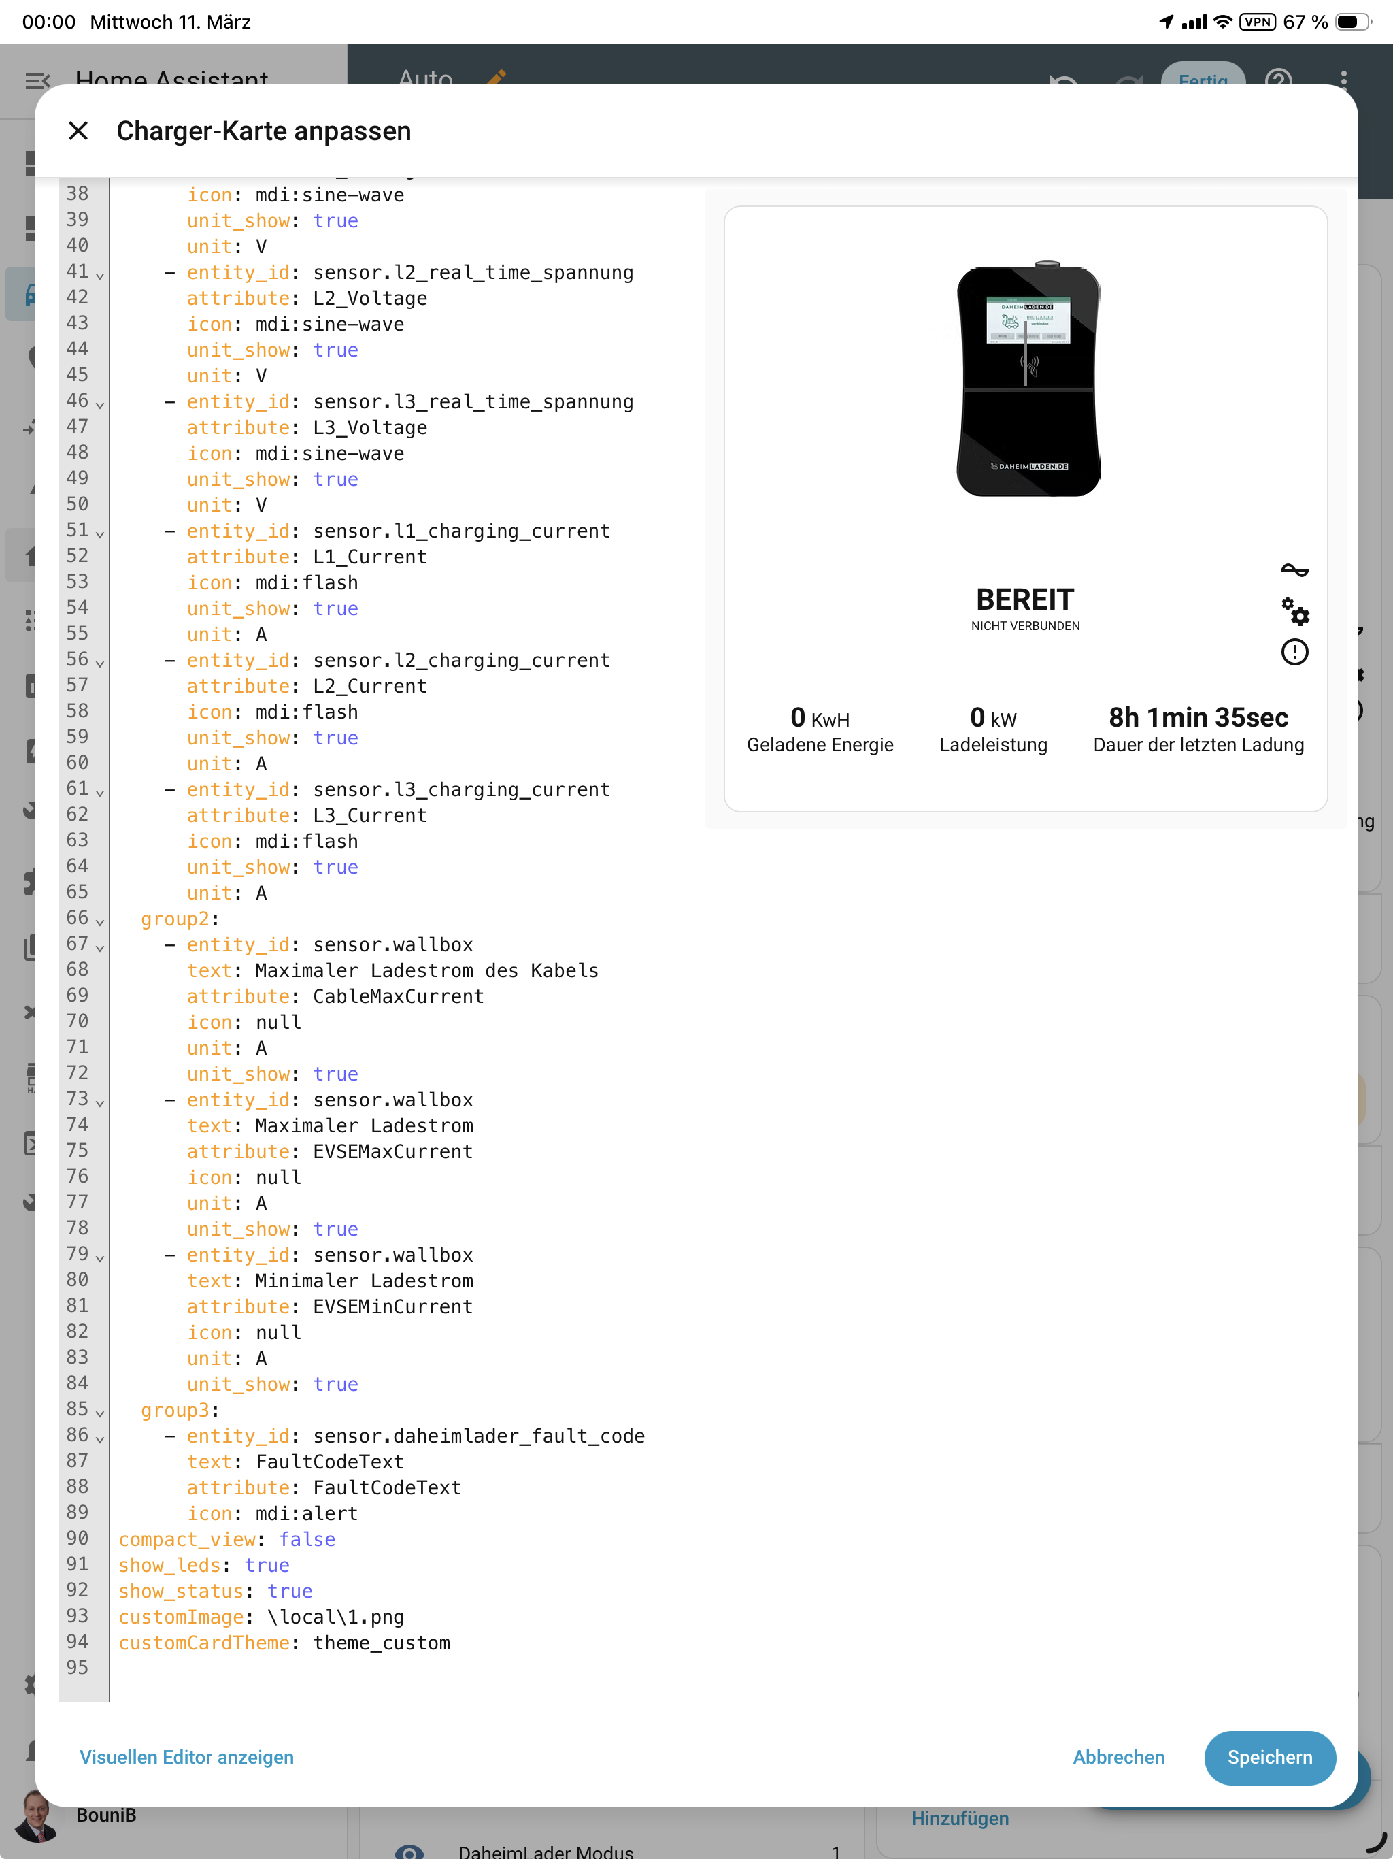Collapse group2 fold arrow at line 66
This screenshot has width=1393, height=1859.
[100, 921]
